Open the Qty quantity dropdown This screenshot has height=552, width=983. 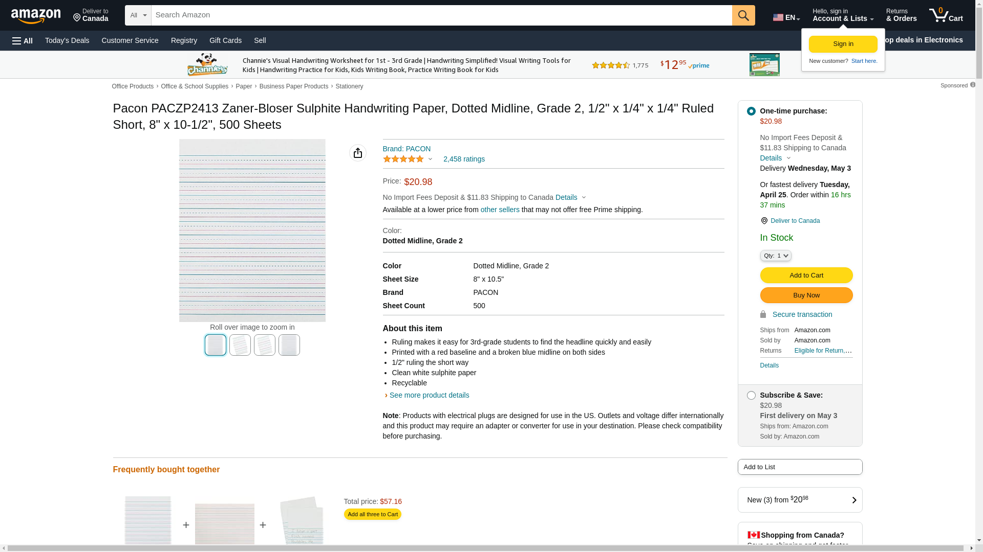tap(775, 256)
